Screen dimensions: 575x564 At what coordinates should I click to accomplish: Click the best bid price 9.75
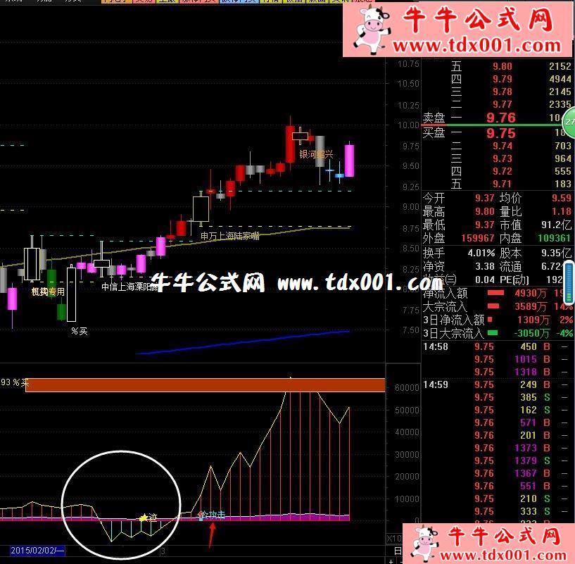pyautogui.click(x=501, y=133)
